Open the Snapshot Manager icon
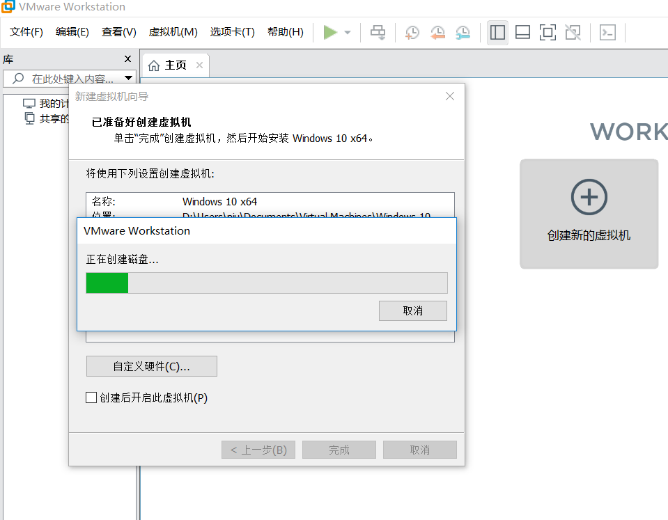Viewport: 668px width, 520px height. [x=463, y=32]
